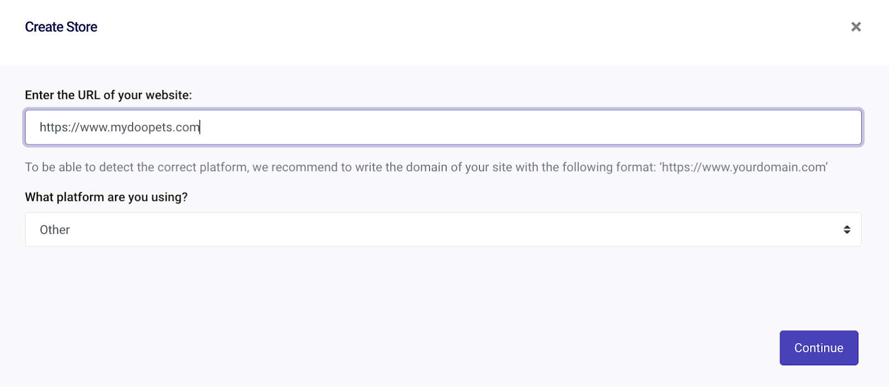Focus the website URL input field

443,127
